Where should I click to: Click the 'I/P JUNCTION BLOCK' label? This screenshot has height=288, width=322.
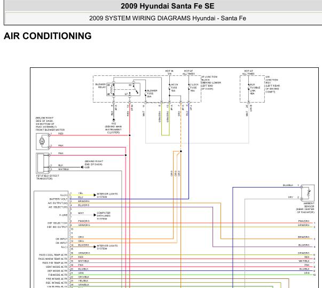click(209, 78)
